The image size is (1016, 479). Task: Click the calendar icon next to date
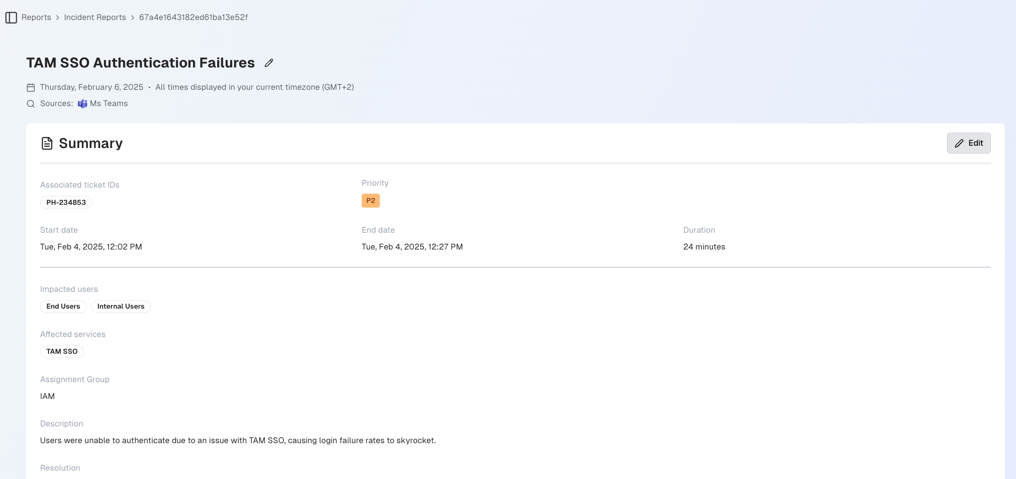tap(31, 88)
